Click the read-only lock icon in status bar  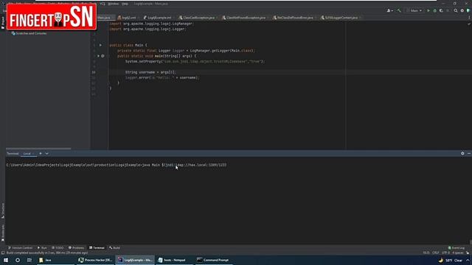[468, 252]
